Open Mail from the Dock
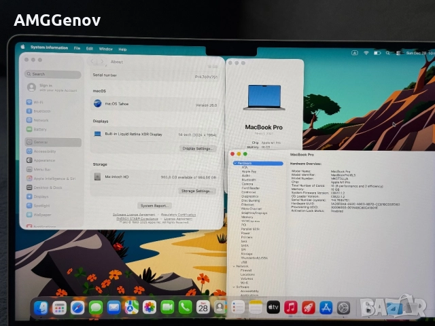The image size is (435, 326). point(114,308)
